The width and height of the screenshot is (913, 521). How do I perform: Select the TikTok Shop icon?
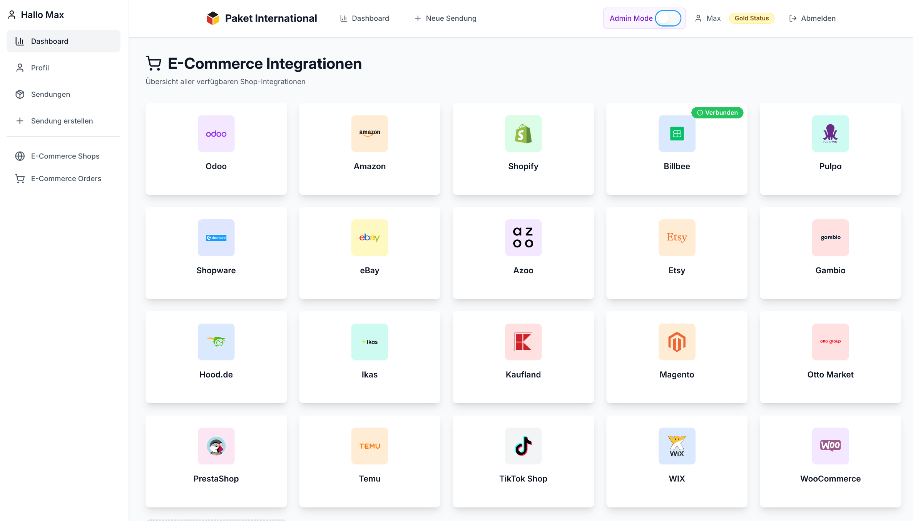pos(523,446)
